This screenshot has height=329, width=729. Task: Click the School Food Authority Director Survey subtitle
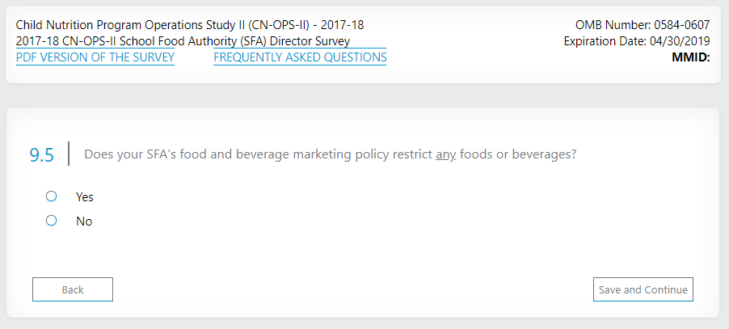183,41
